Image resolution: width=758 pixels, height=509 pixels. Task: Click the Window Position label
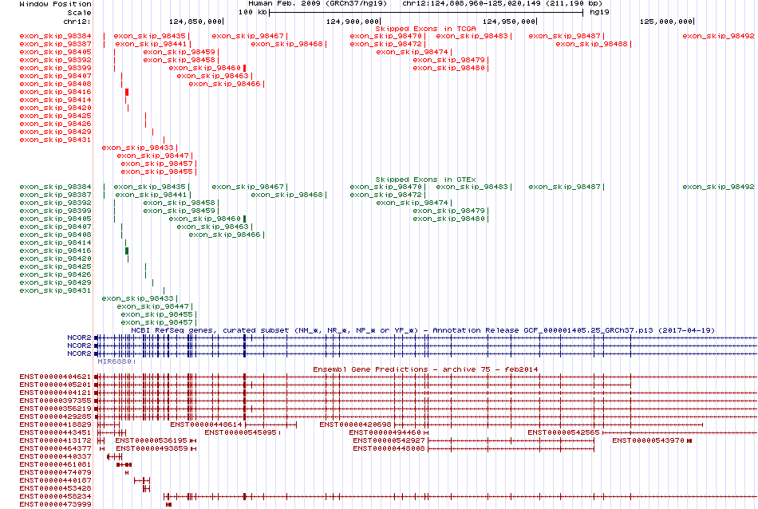[55, 4]
